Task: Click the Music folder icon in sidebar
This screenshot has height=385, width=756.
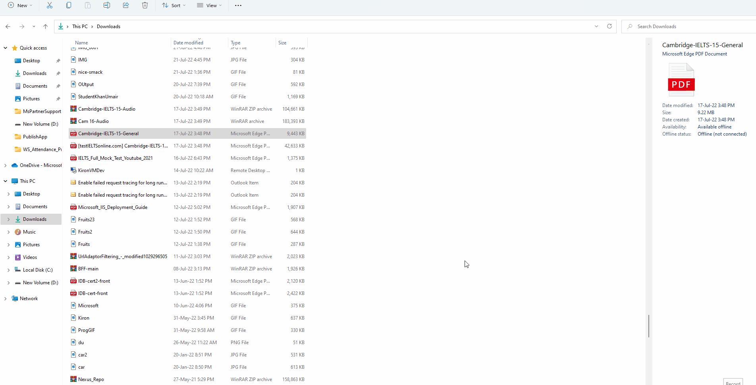Action: coord(18,232)
